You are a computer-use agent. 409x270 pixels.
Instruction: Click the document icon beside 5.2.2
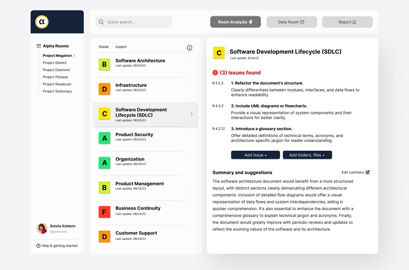[213, 83]
